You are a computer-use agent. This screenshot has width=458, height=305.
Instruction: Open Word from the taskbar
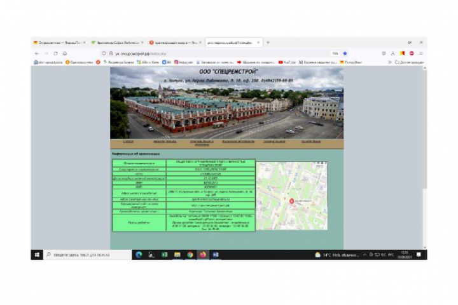coord(216,255)
